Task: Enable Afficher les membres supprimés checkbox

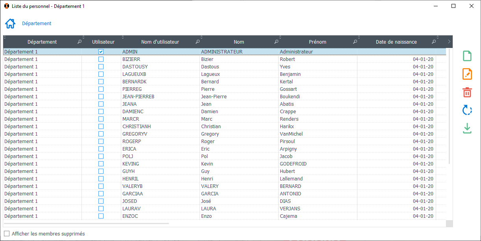Action: tap(7, 234)
